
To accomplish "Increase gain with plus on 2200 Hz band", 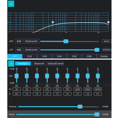I will (x=77, y=68).
